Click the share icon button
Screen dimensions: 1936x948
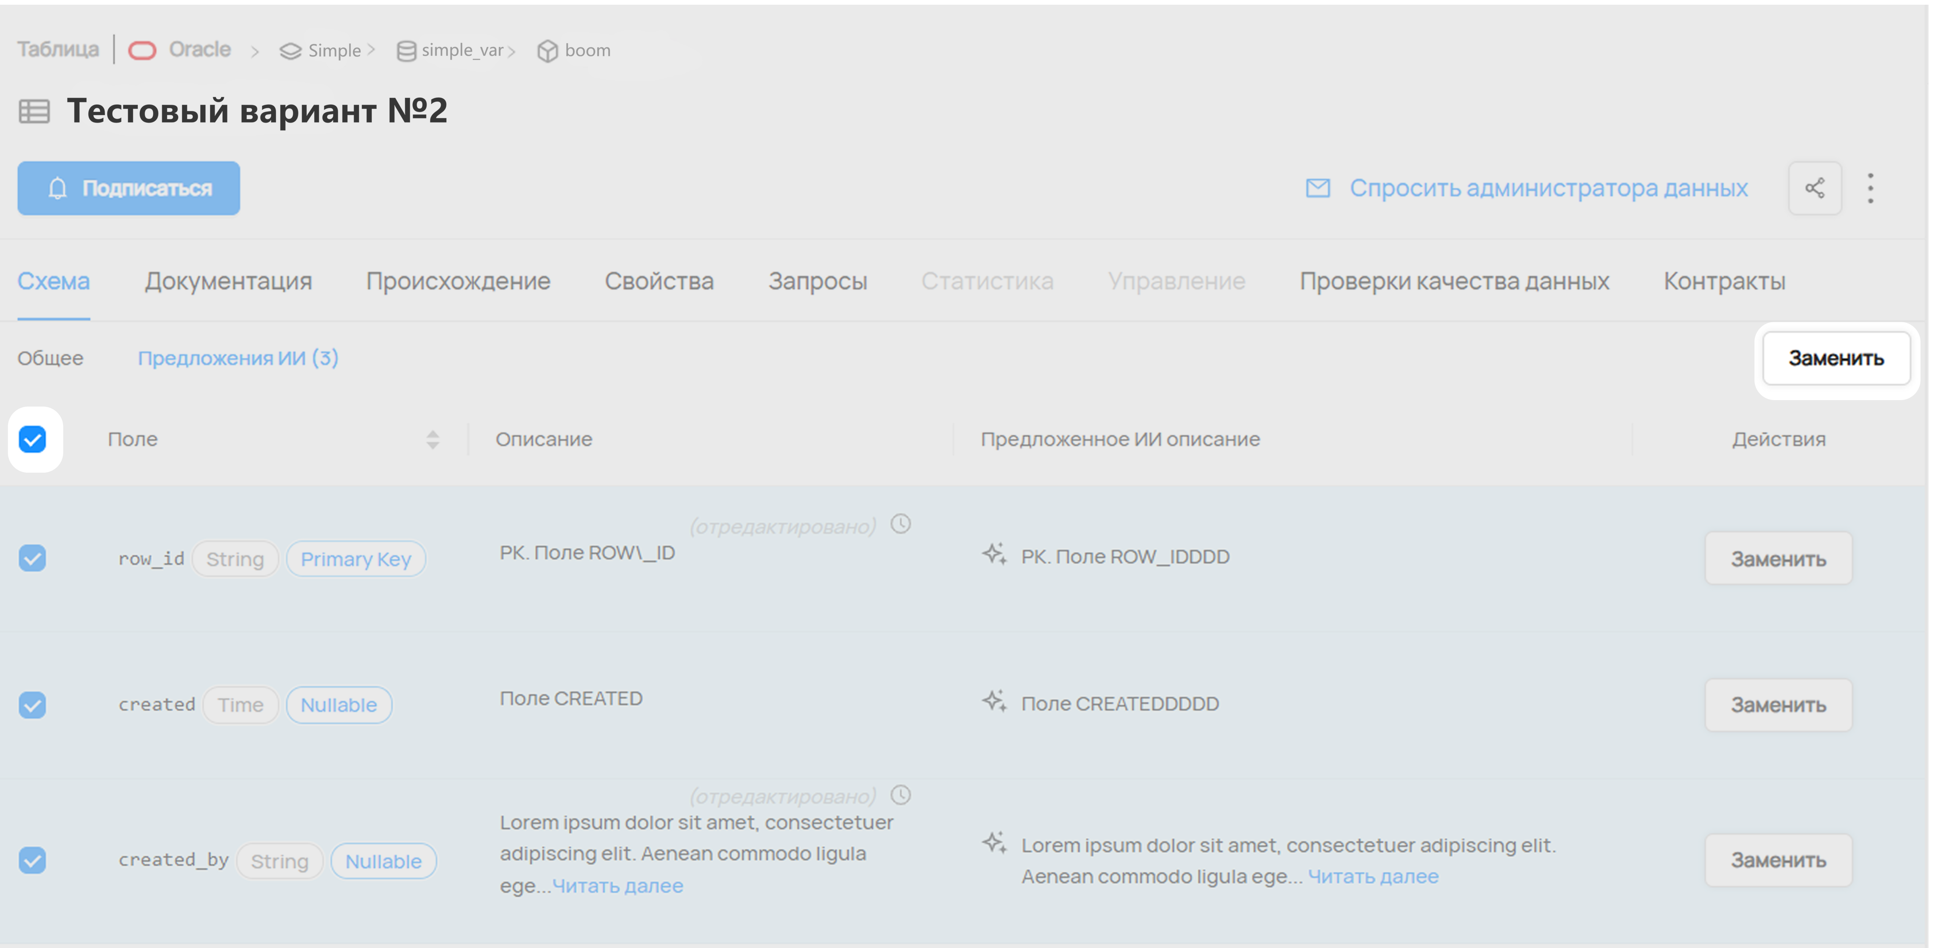click(1814, 188)
